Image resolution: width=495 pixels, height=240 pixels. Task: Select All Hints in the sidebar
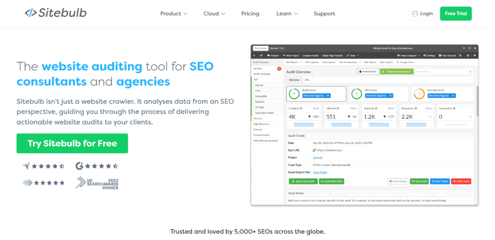267,68
